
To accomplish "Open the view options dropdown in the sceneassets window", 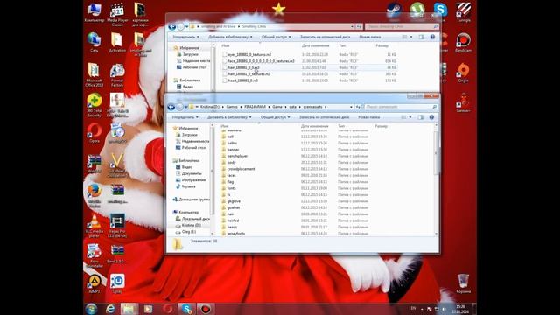I will pyautogui.click(x=410, y=117).
